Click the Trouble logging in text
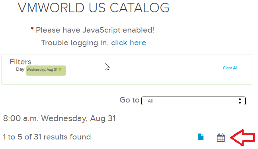The width and height of the screenshot is (258, 149). 84,43
